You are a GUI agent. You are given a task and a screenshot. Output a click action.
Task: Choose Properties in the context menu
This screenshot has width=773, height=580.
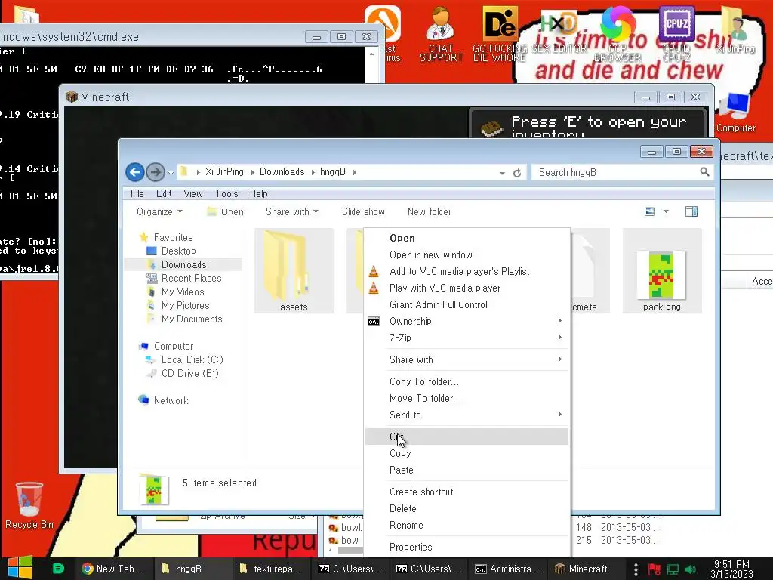click(x=467, y=548)
